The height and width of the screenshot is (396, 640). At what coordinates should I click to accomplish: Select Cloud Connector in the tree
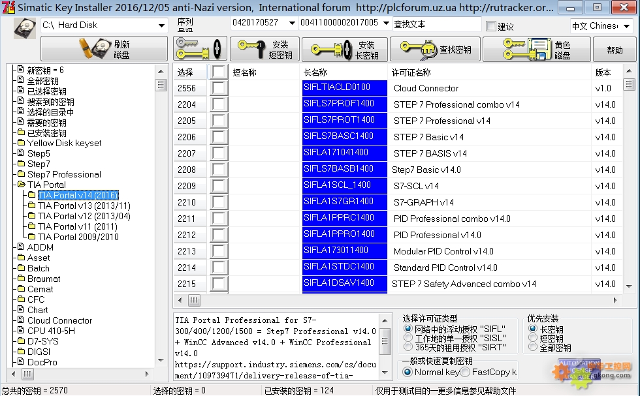pyautogui.click(x=59, y=320)
